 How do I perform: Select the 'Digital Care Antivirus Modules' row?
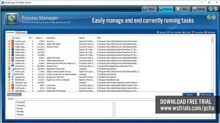(74, 80)
